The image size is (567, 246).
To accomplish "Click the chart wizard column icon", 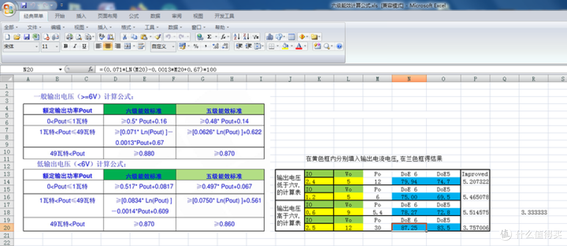I will pyautogui.click(x=270, y=37).
